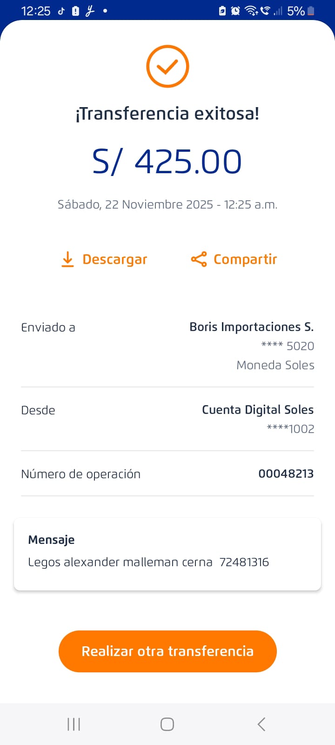This screenshot has width=335, height=745.
Task: Open recent apps with three-bars icon
Action: 74,724
